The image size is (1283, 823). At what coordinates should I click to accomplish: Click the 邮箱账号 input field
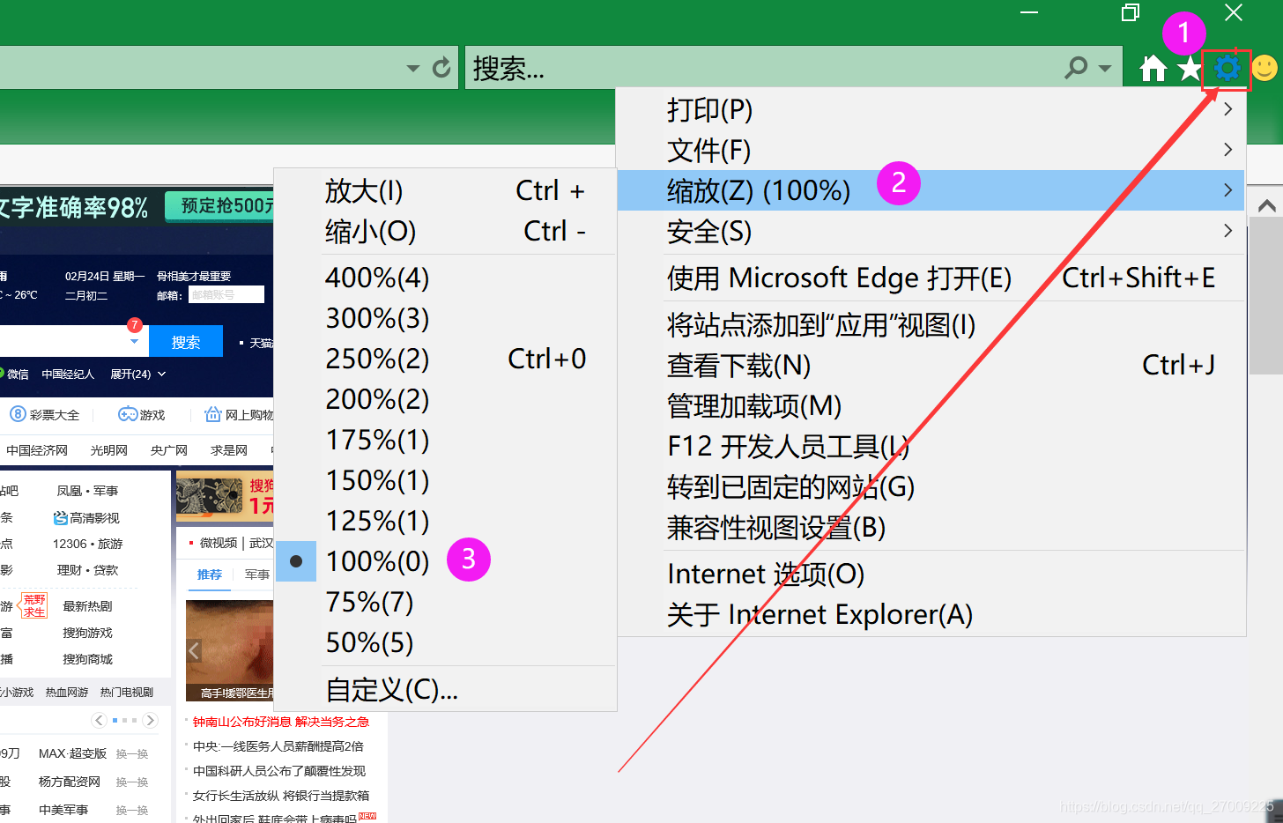[226, 293]
